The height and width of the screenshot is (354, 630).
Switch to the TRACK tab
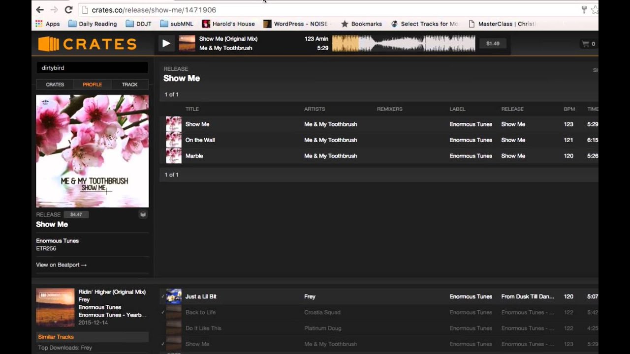coord(129,85)
